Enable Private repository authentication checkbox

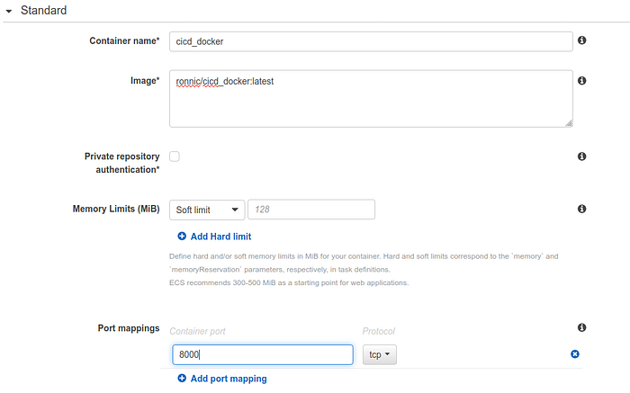(x=175, y=156)
